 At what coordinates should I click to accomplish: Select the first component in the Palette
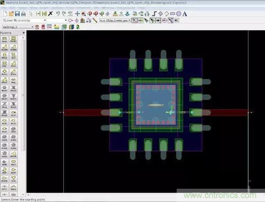tap(5, 39)
